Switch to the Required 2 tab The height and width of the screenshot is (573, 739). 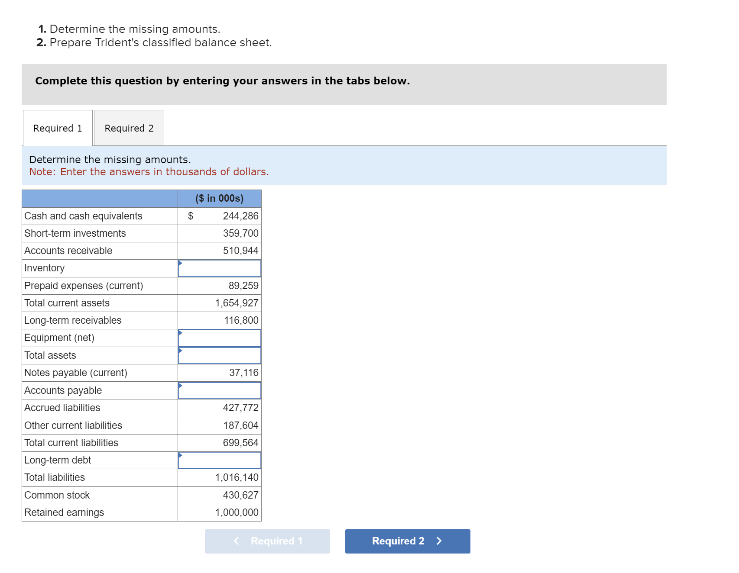[129, 128]
